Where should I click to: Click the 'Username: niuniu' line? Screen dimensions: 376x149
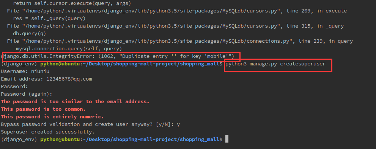(x=25, y=71)
